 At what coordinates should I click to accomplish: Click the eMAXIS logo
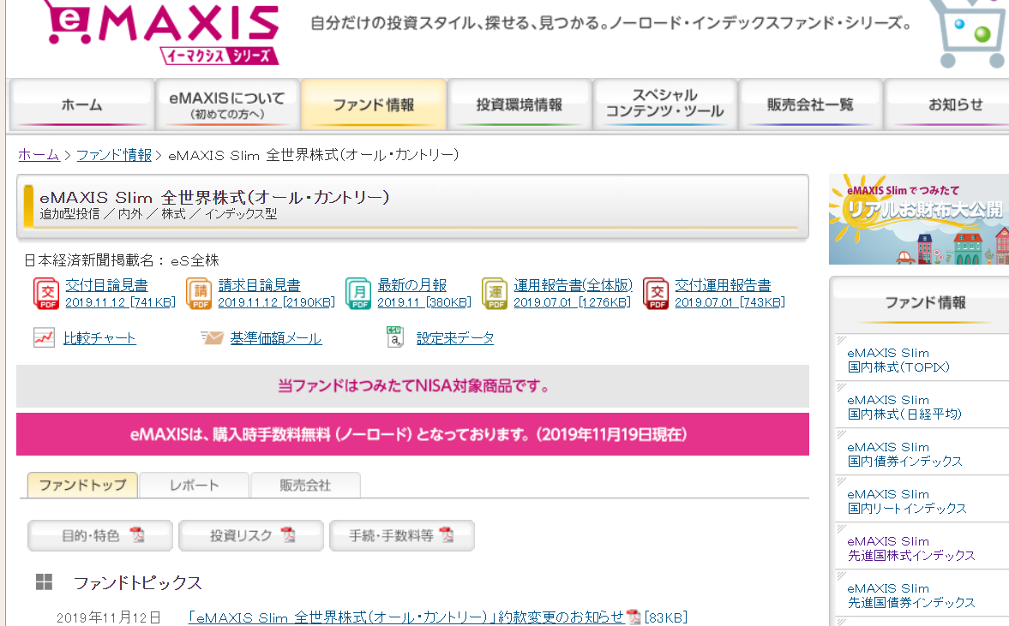coord(163,32)
